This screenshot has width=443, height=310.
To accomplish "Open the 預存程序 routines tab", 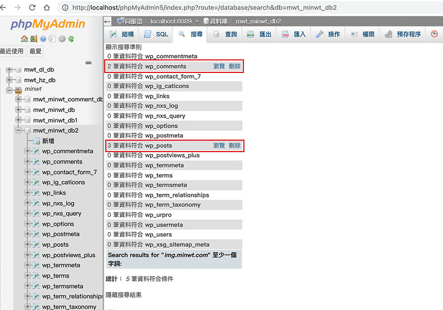I will [x=402, y=34].
